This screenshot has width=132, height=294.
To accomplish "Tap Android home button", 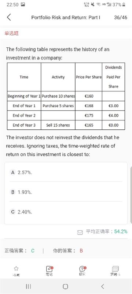I will (65, 286).
